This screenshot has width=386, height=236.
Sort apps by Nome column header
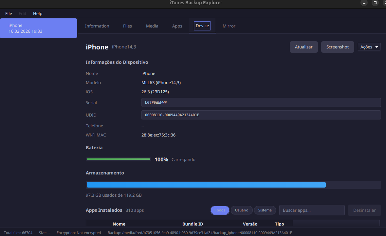point(119,224)
